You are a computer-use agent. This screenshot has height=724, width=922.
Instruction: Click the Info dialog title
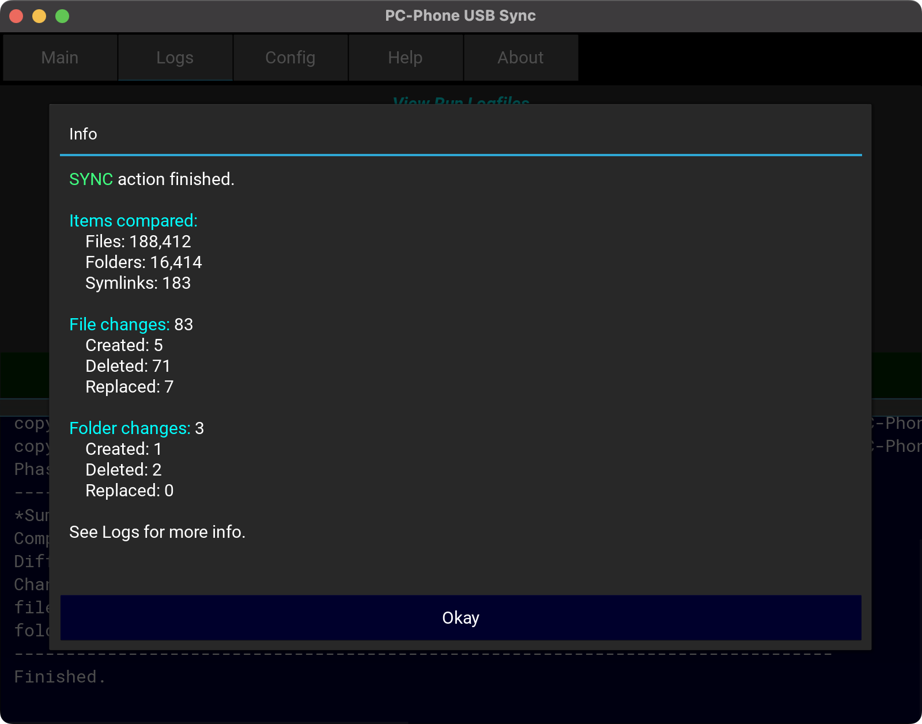pyautogui.click(x=83, y=134)
